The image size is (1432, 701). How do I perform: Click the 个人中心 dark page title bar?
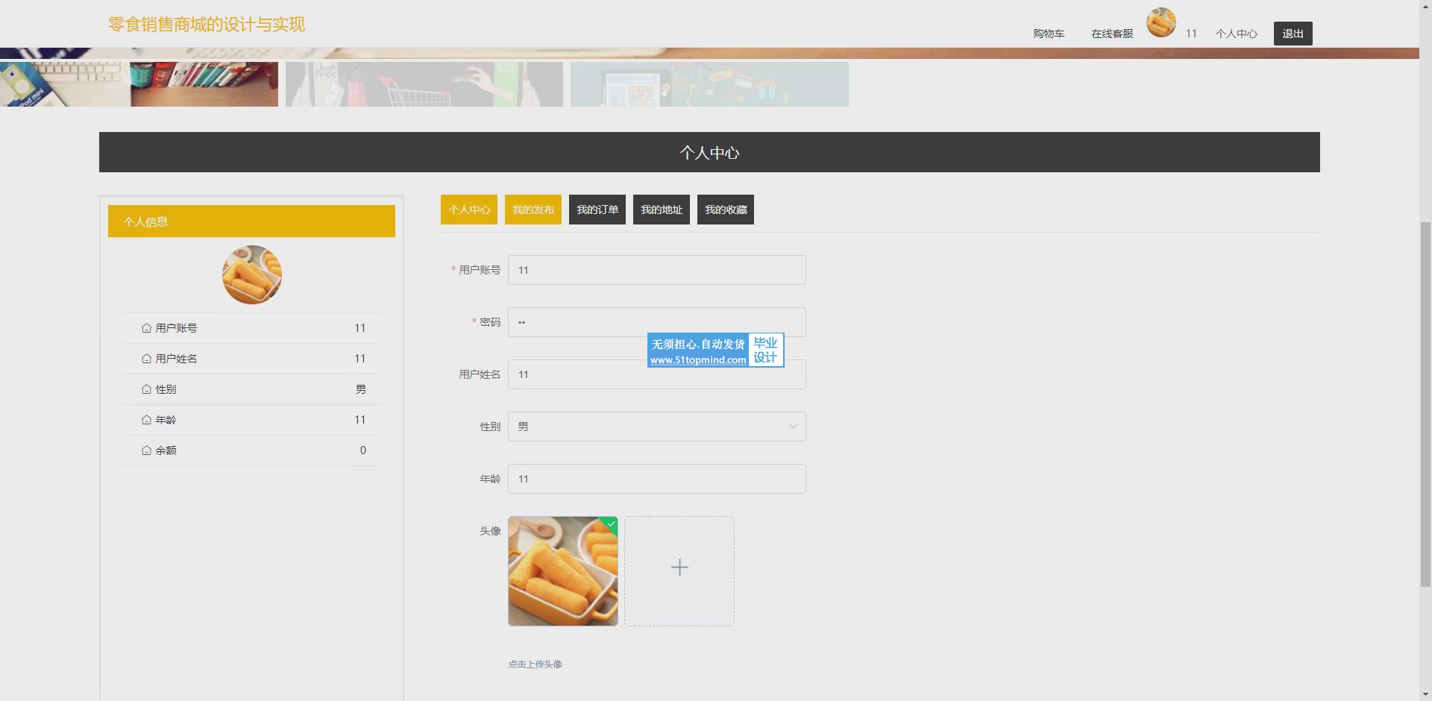pyautogui.click(x=709, y=152)
